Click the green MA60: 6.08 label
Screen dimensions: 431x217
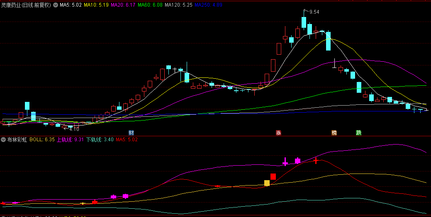(150, 5)
